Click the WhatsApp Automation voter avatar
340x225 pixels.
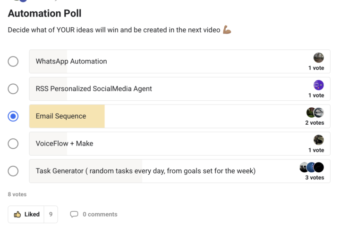click(319, 58)
